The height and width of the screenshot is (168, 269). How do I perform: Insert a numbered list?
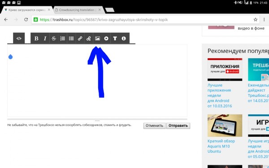[63, 38]
